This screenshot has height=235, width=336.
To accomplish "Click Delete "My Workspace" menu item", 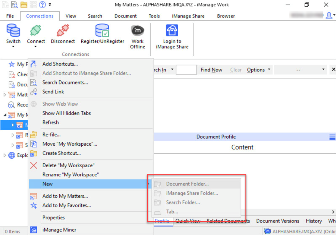I will [x=68, y=165].
